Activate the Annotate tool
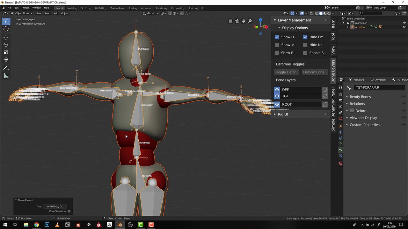The height and width of the screenshot is (229, 408). point(6,68)
